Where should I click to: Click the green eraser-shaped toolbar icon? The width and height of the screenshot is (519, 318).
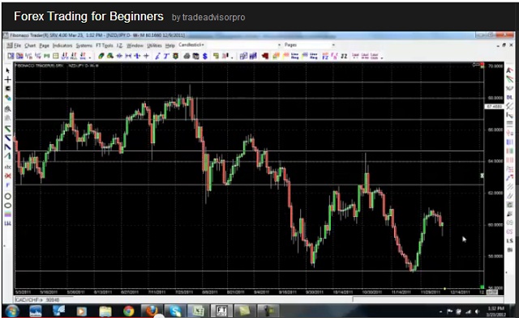point(101,56)
